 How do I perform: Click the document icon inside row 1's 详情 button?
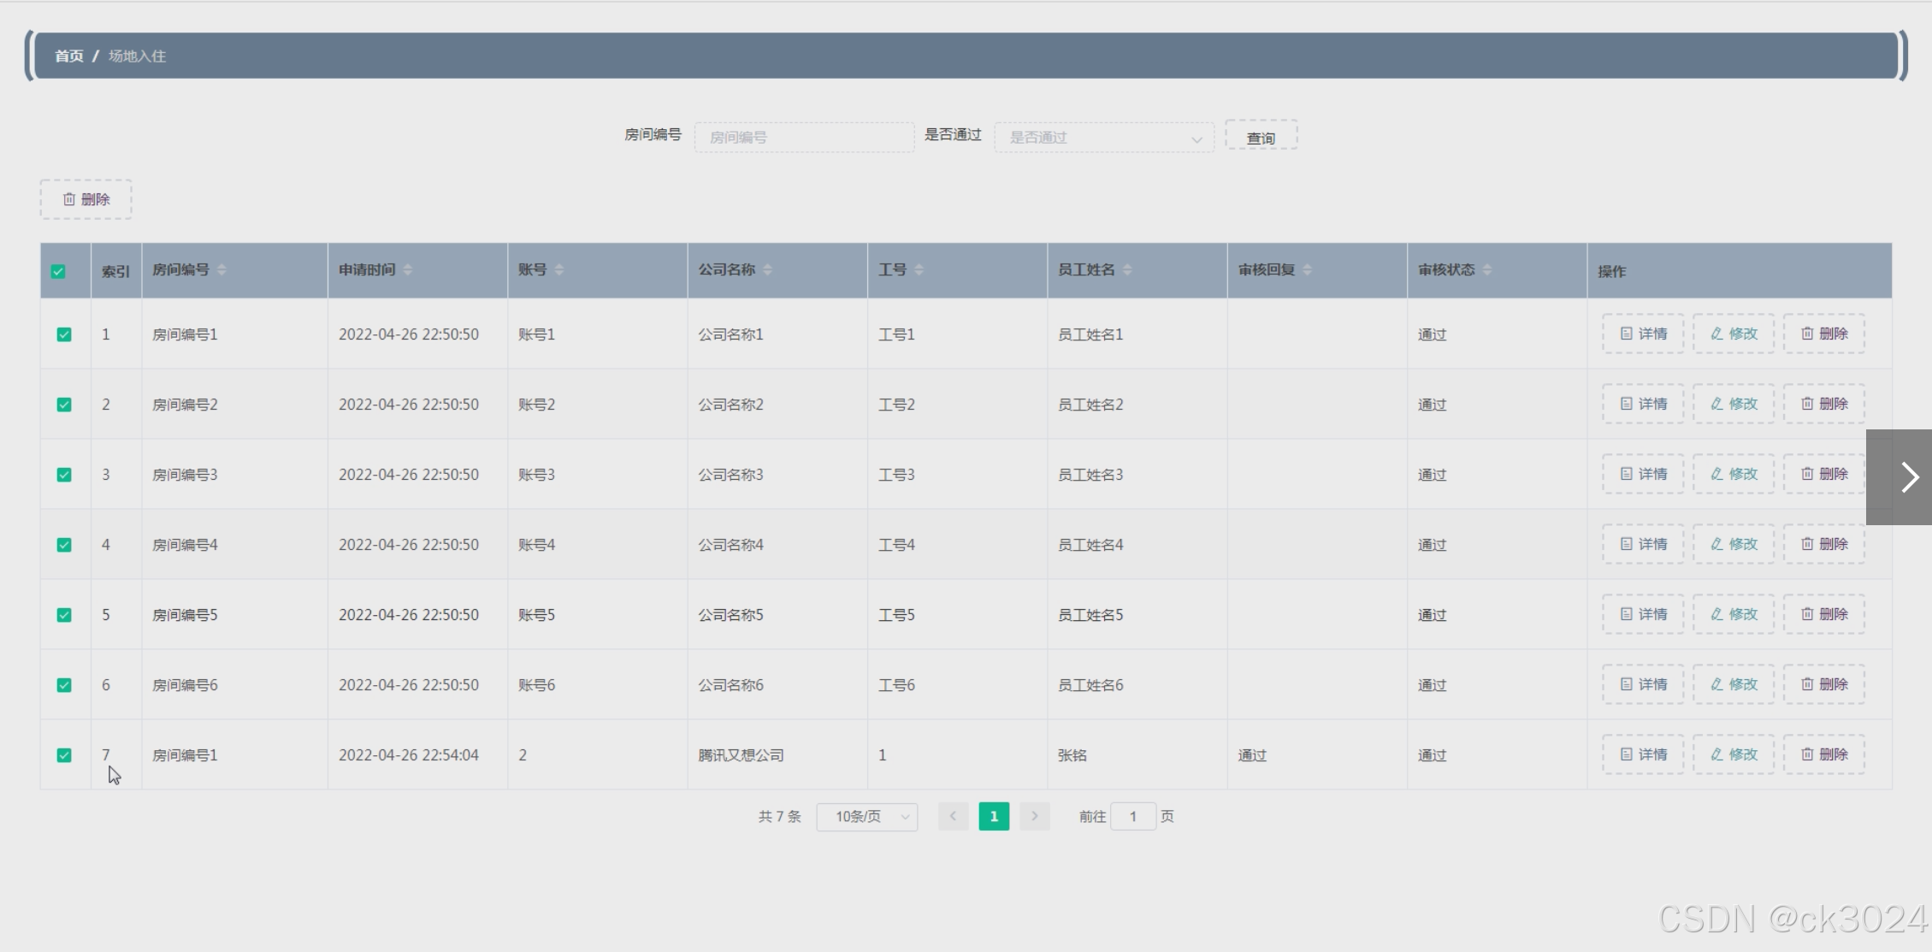pyautogui.click(x=1627, y=334)
